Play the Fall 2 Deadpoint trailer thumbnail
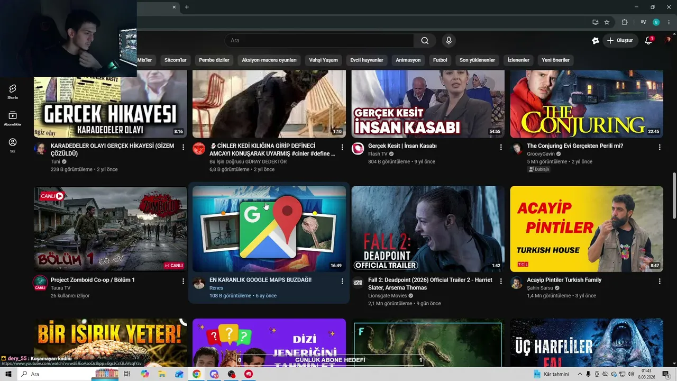The width and height of the screenshot is (677, 381). [428, 229]
